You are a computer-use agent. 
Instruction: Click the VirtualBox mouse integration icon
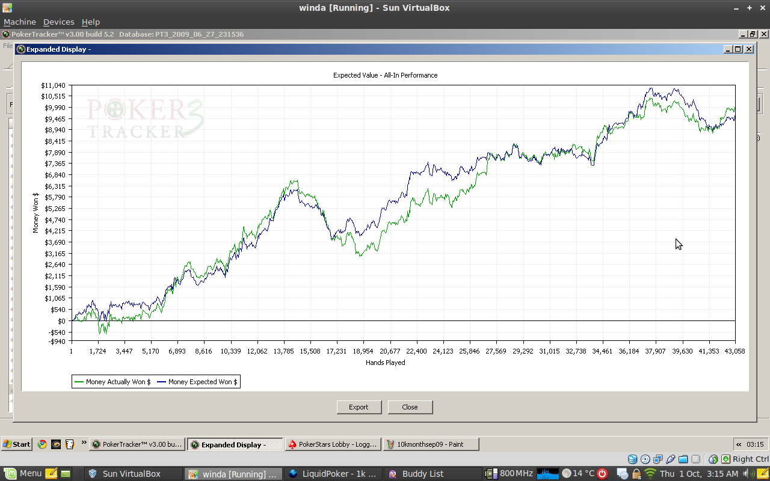click(713, 459)
